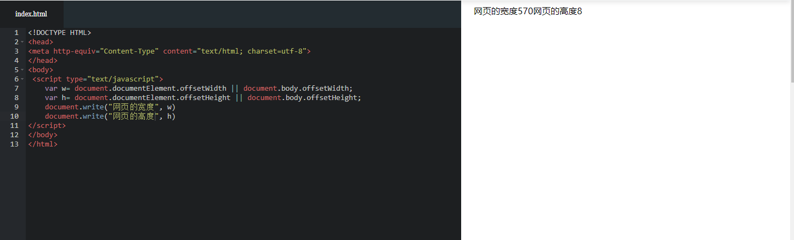
Task: Click the page scrollbar thumb
Action: (x=791, y=41)
